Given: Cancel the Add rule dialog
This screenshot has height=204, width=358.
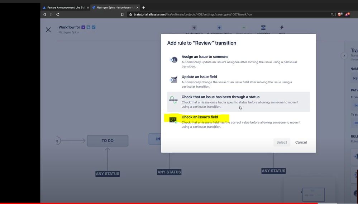Looking at the screenshot, I should pyautogui.click(x=301, y=142).
